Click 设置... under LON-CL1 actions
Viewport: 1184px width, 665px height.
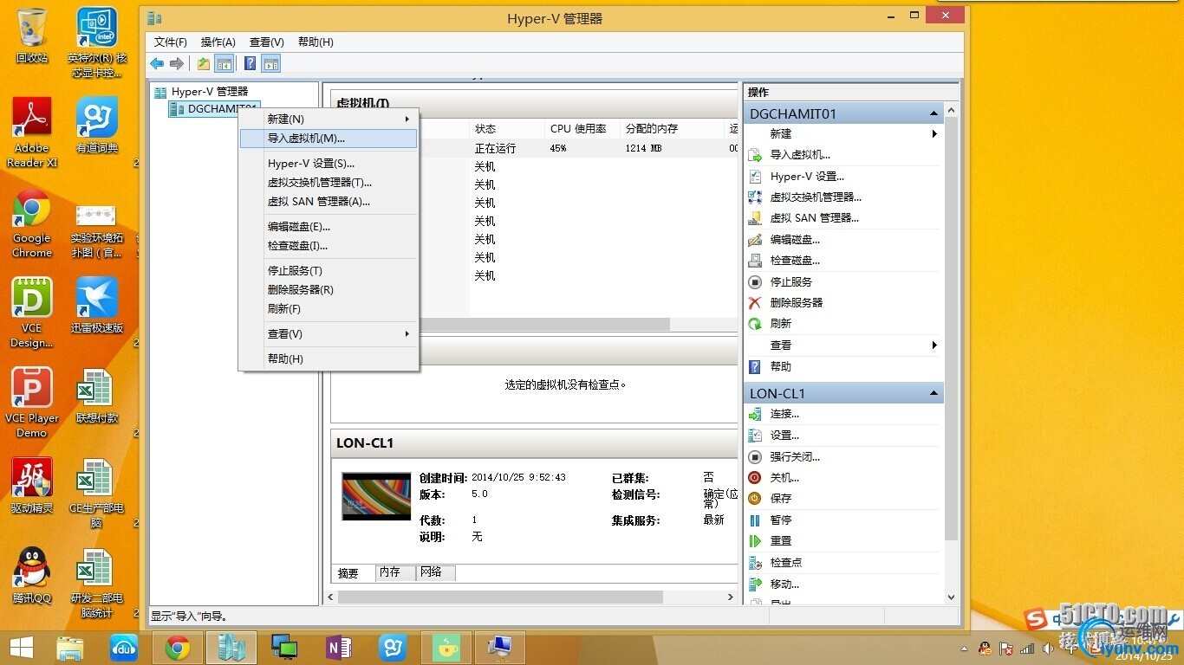785,436
